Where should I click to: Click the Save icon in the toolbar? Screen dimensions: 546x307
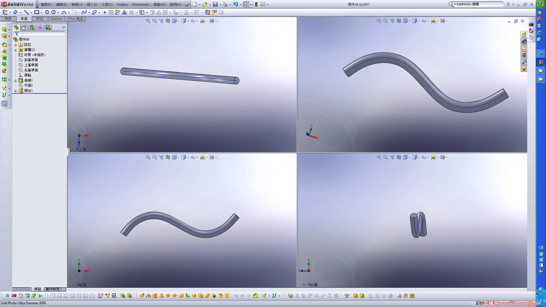[x=215, y=4]
